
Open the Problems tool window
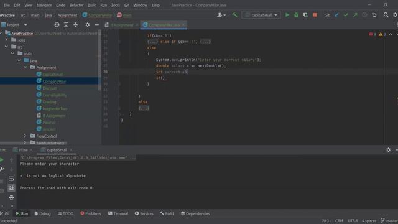91,213
